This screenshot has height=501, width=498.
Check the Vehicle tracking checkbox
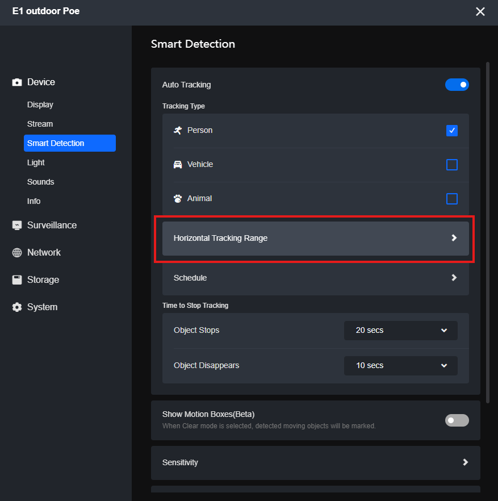click(451, 165)
